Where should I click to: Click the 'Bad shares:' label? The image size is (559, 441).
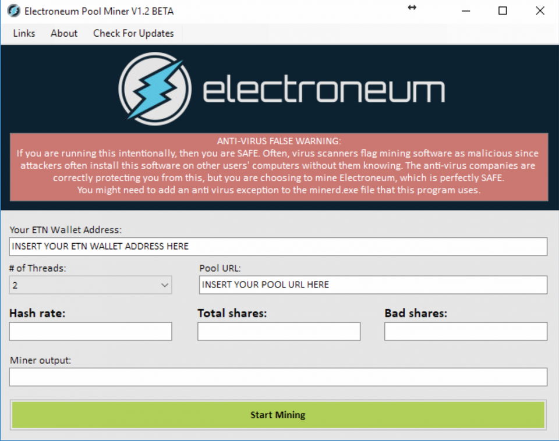pyautogui.click(x=416, y=313)
